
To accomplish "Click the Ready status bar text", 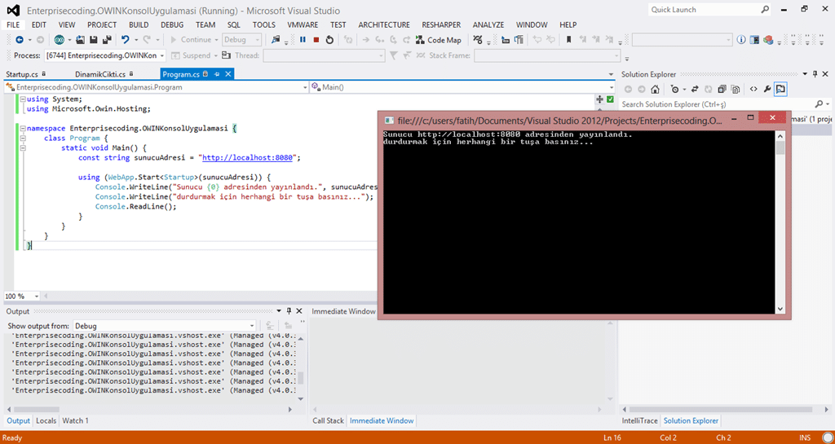I will 12,437.
